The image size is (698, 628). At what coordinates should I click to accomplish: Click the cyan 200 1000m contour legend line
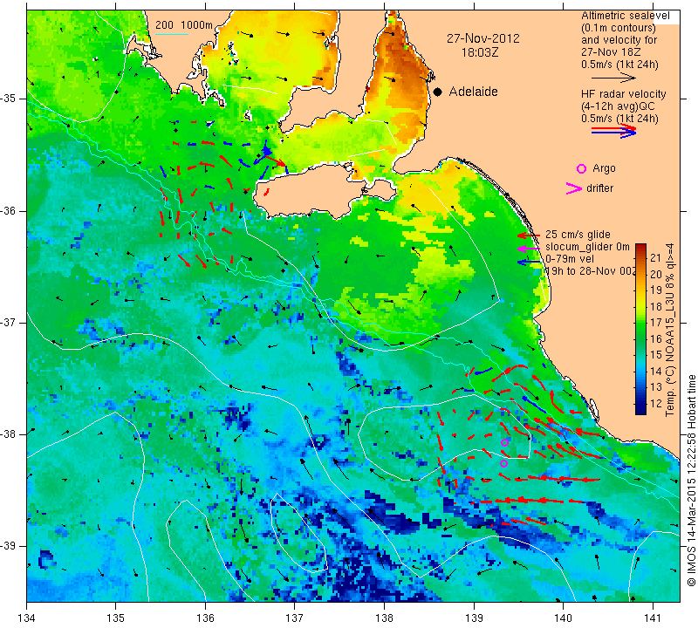[x=171, y=34]
